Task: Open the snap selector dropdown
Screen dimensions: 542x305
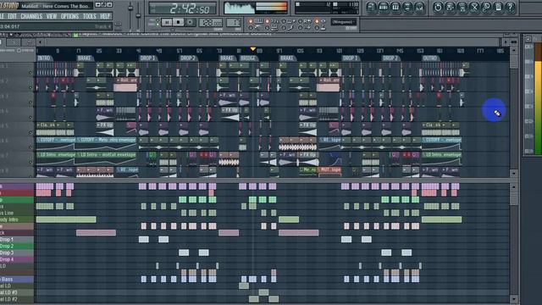Action: coord(344,22)
